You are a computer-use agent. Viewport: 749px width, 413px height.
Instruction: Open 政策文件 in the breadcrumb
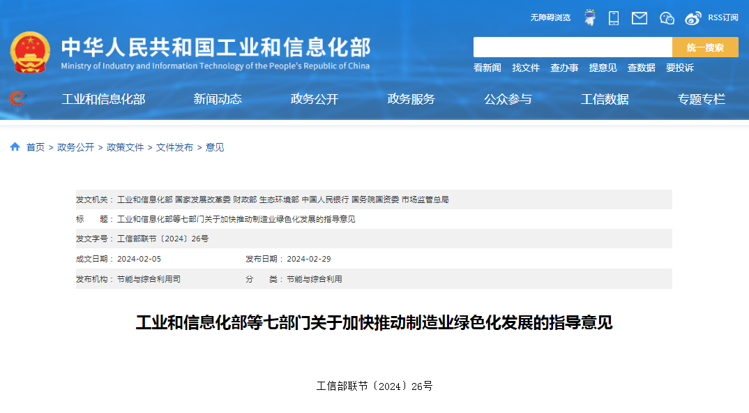pos(125,147)
